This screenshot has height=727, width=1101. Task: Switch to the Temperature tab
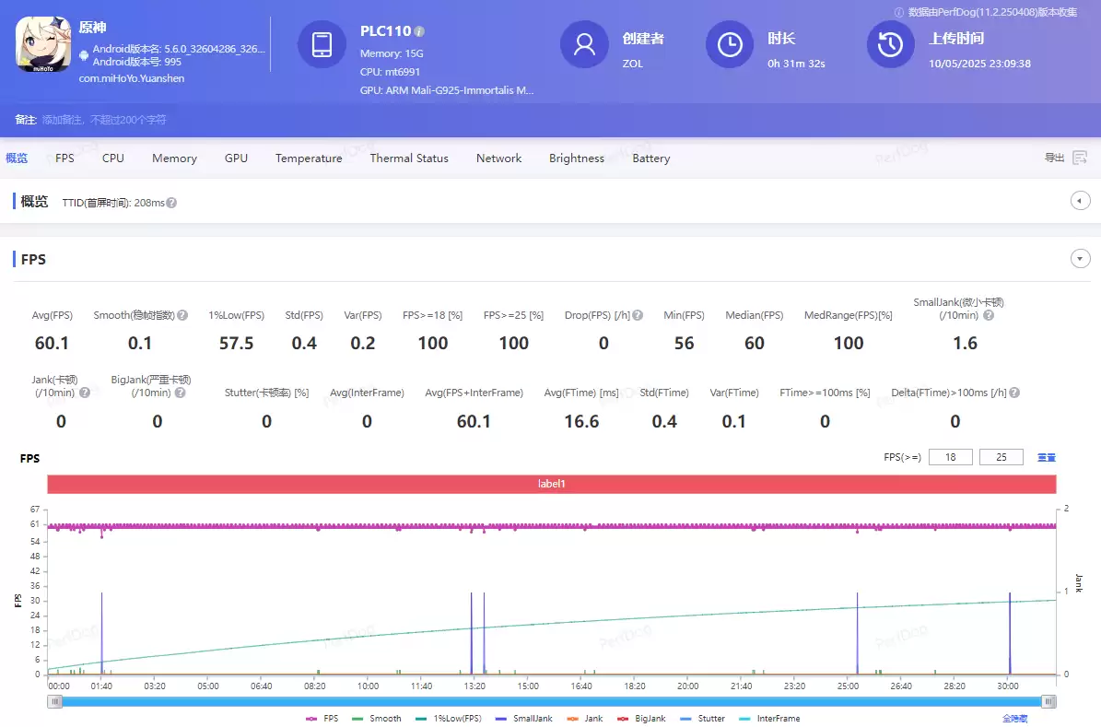[x=309, y=158]
